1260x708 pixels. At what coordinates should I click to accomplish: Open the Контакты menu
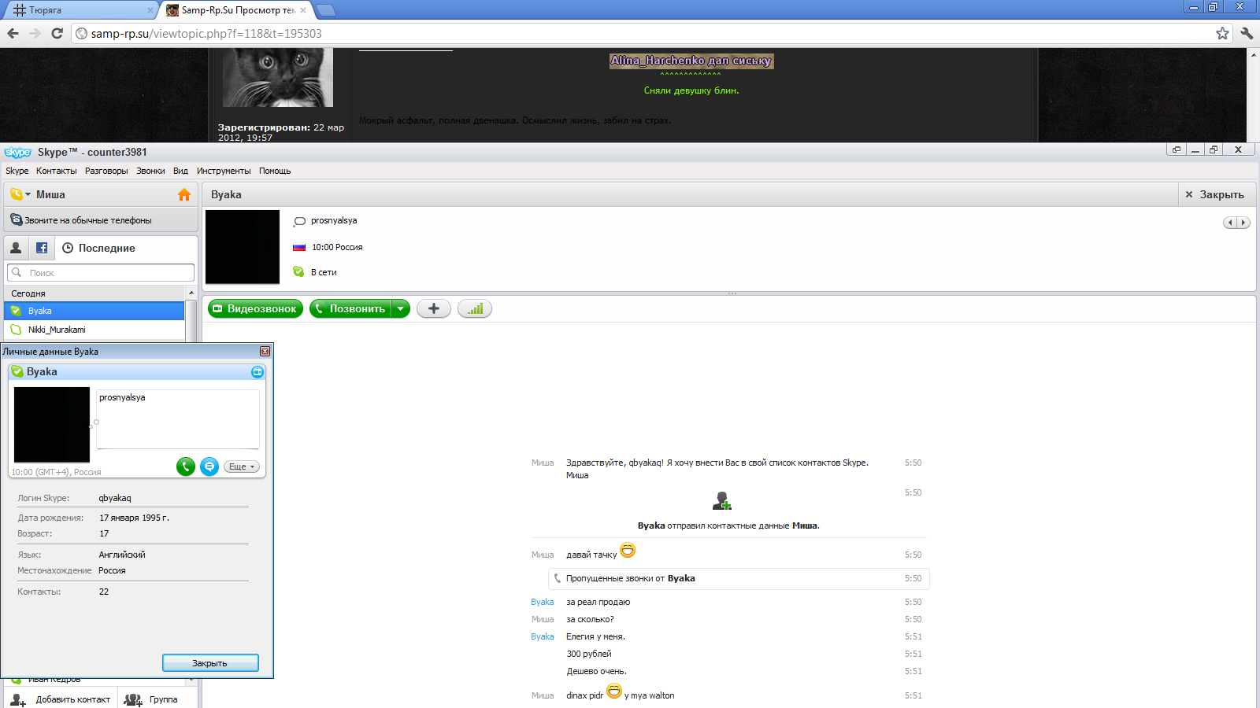pos(57,171)
